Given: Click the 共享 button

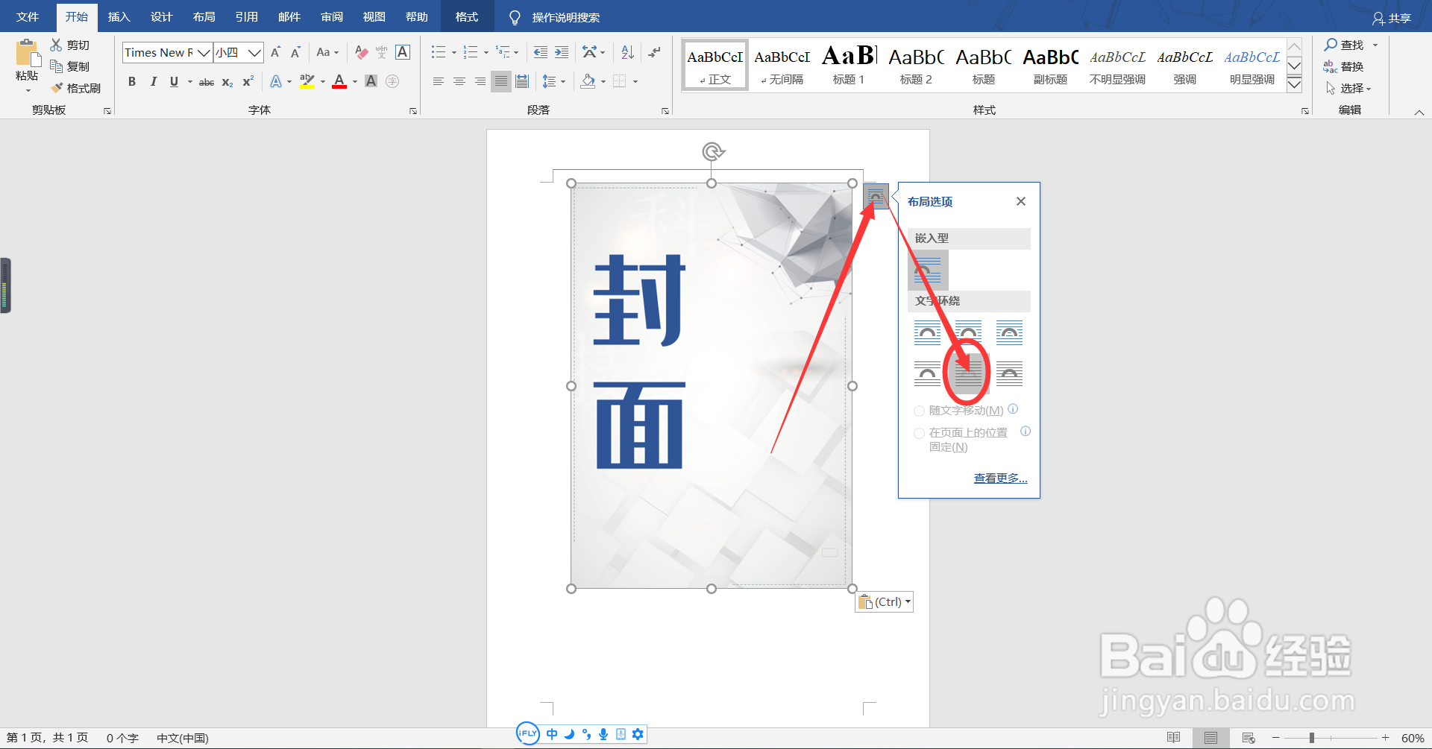Looking at the screenshot, I should [1393, 16].
